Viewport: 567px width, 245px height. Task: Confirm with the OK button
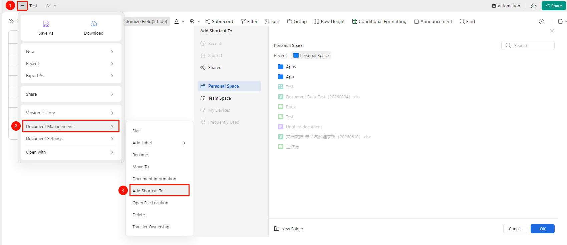543,229
